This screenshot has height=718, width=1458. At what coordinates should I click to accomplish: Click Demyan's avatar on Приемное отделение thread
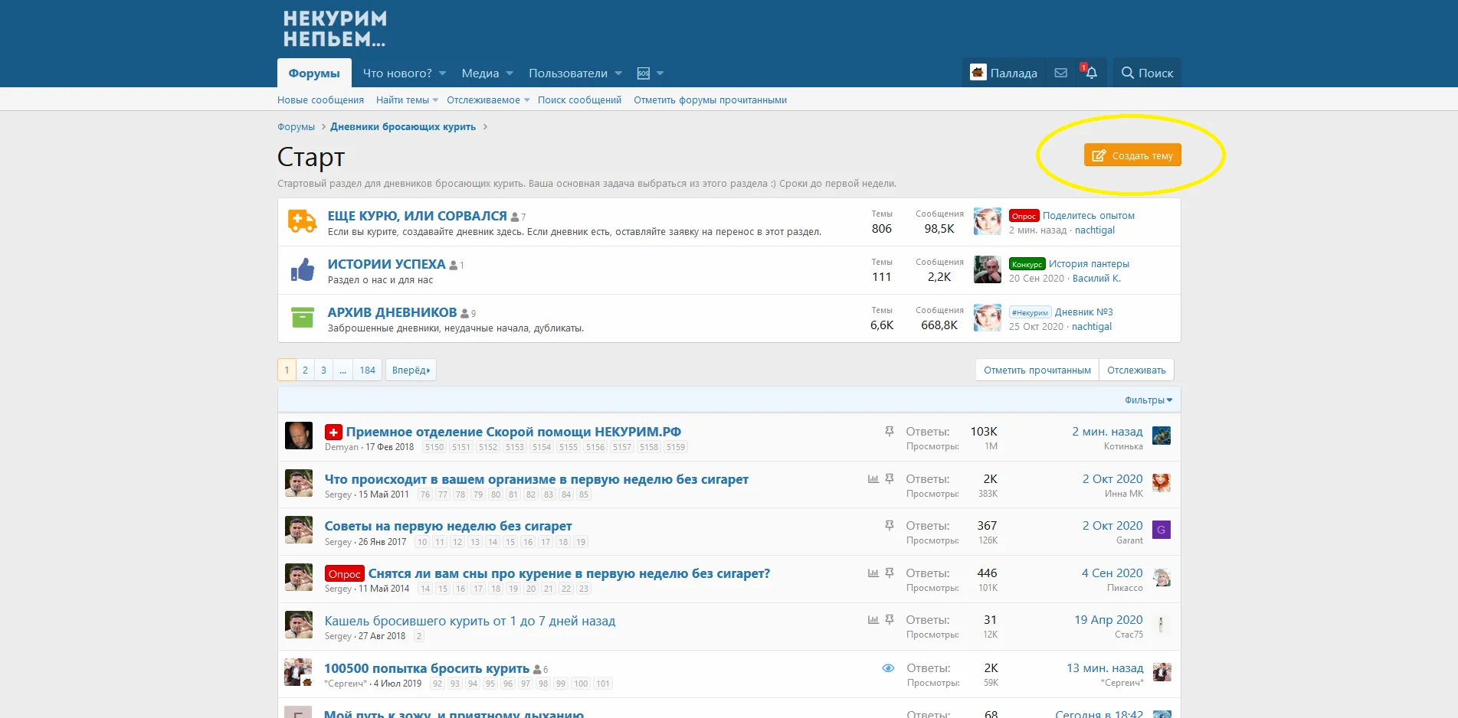pyautogui.click(x=299, y=436)
